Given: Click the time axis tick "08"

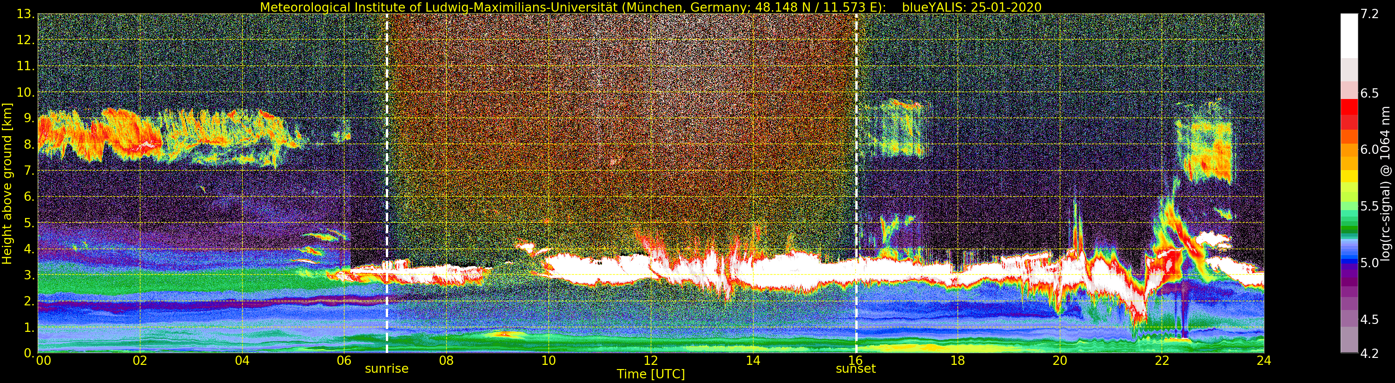Looking at the screenshot, I should 446,360.
